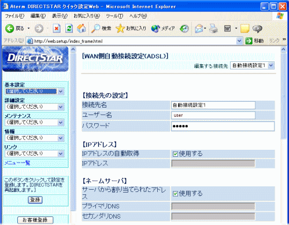The width and height of the screenshot is (289, 225).
Task: Open the ヘルプ(H) menu
Action: pyautogui.click(x=138, y=16)
